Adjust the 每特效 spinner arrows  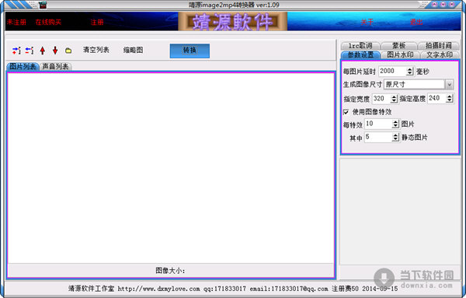coord(395,124)
